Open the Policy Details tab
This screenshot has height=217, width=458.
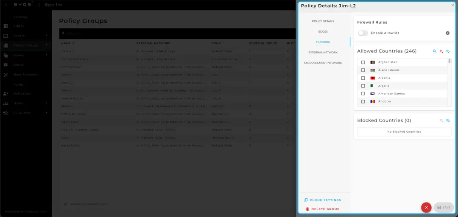323,21
